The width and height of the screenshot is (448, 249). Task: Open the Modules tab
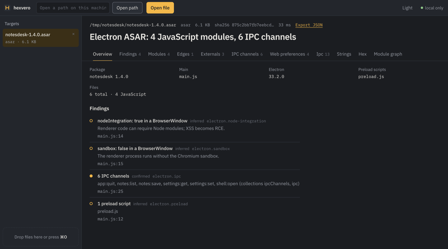click(x=159, y=54)
